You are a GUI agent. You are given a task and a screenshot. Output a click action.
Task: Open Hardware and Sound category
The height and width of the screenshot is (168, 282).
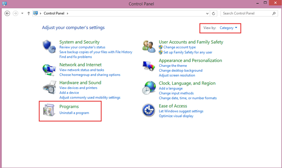pos(80,83)
